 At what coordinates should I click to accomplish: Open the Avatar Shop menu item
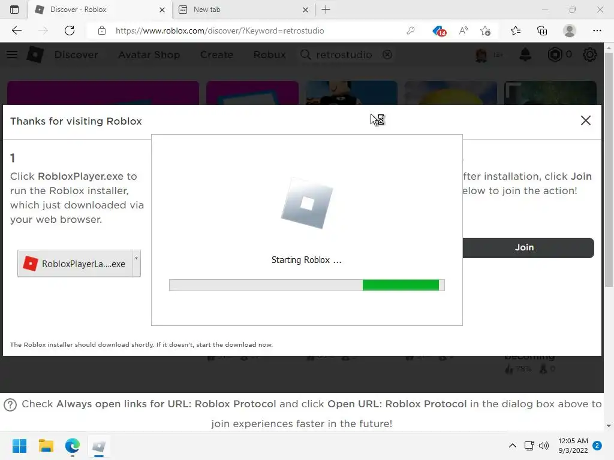(149, 55)
